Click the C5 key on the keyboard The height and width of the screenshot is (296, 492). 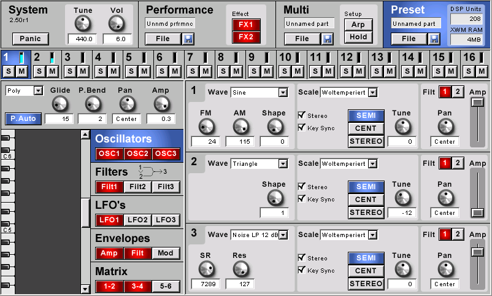(x=7, y=230)
